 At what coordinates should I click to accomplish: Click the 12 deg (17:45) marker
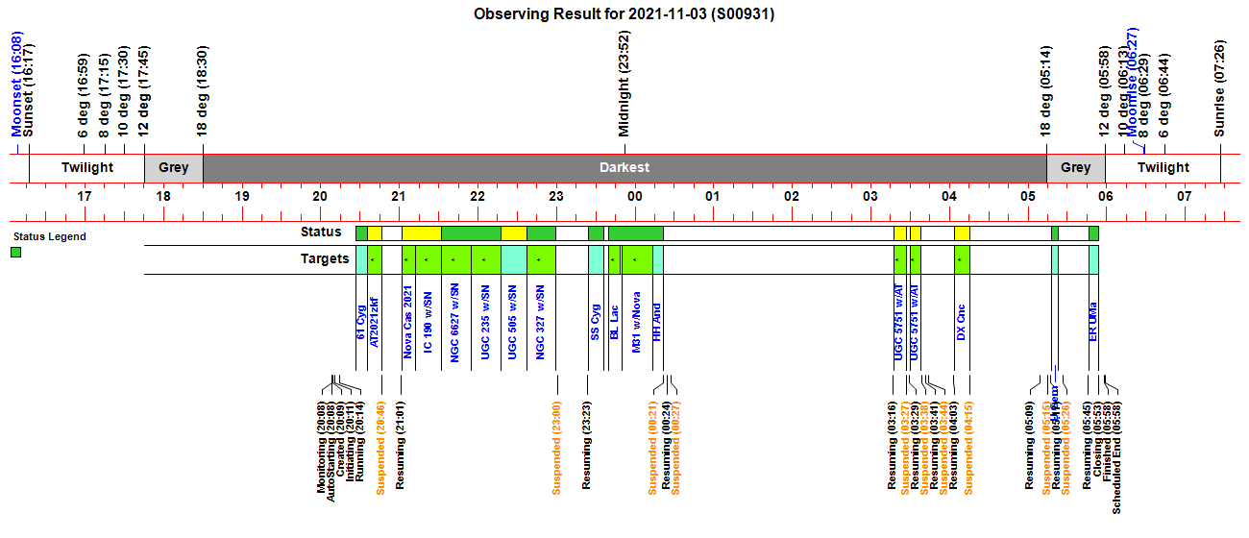pos(144,92)
